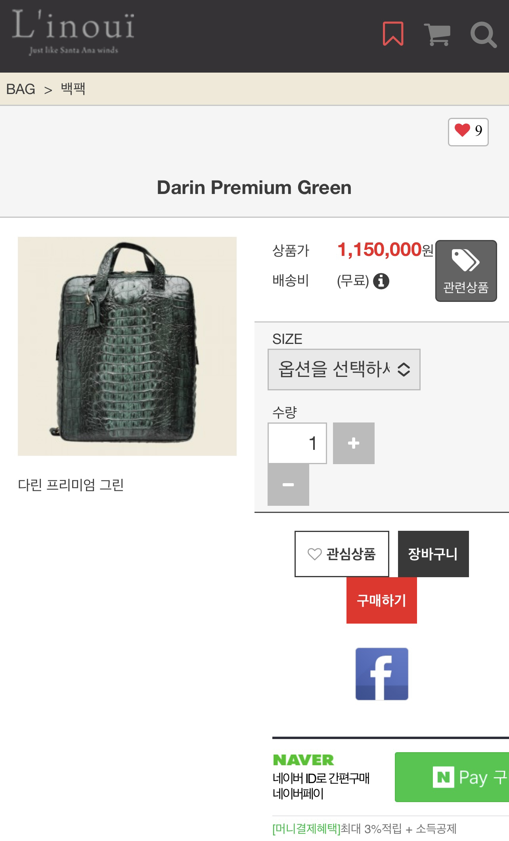Viewport: 509px width, 841px height.
Task: Tap the search magnifier icon
Action: coord(483,35)
